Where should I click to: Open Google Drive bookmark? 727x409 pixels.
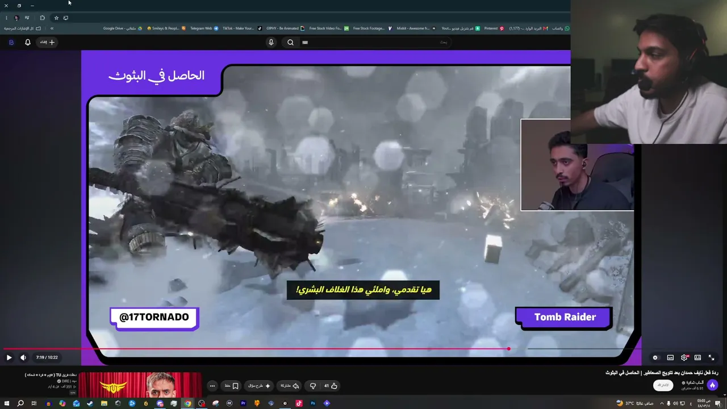122,28
